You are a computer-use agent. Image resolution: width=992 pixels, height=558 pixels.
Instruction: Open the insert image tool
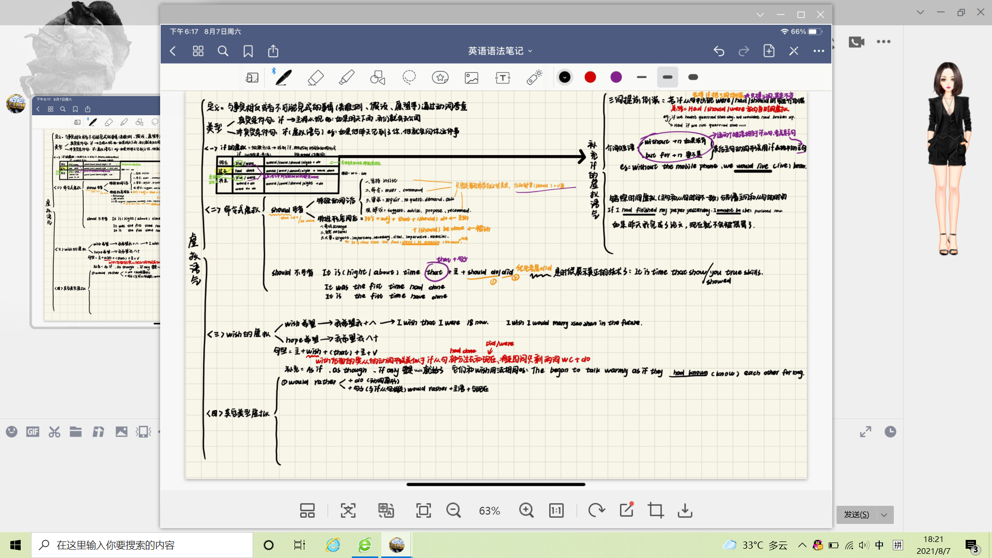click(471, 78)
